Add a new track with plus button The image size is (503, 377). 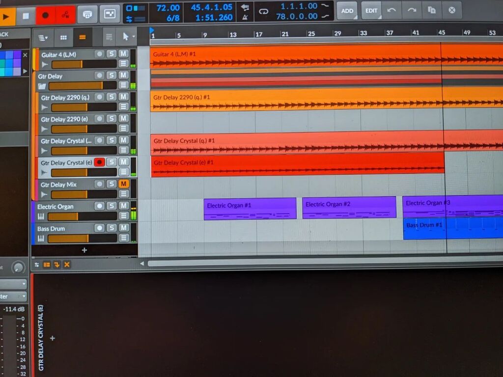[x=84, y=250]
